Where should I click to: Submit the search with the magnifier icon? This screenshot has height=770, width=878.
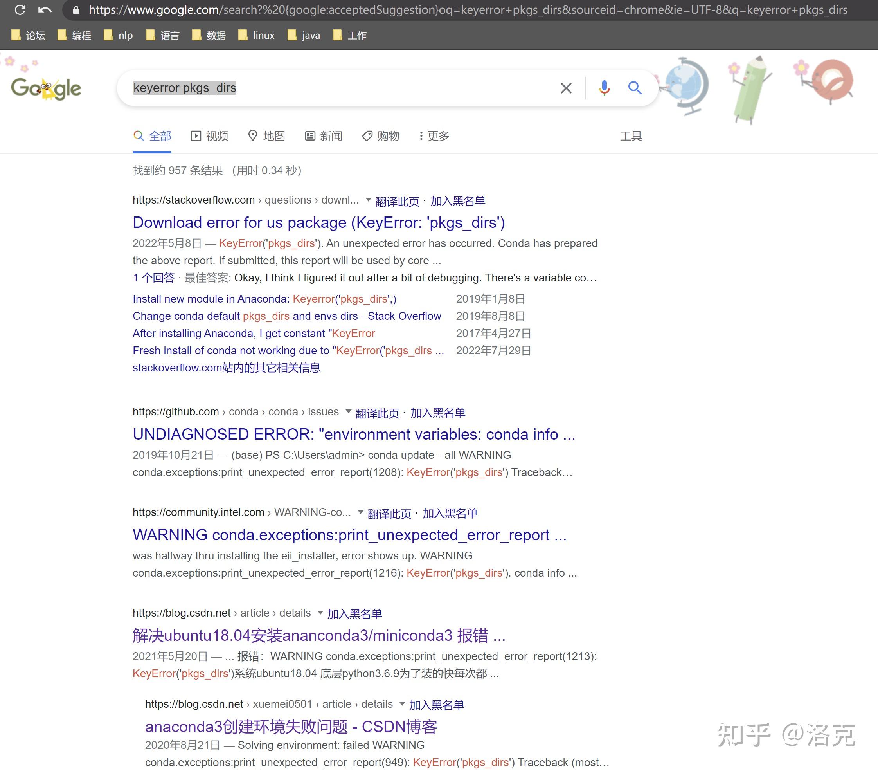[x=635, y=88]
